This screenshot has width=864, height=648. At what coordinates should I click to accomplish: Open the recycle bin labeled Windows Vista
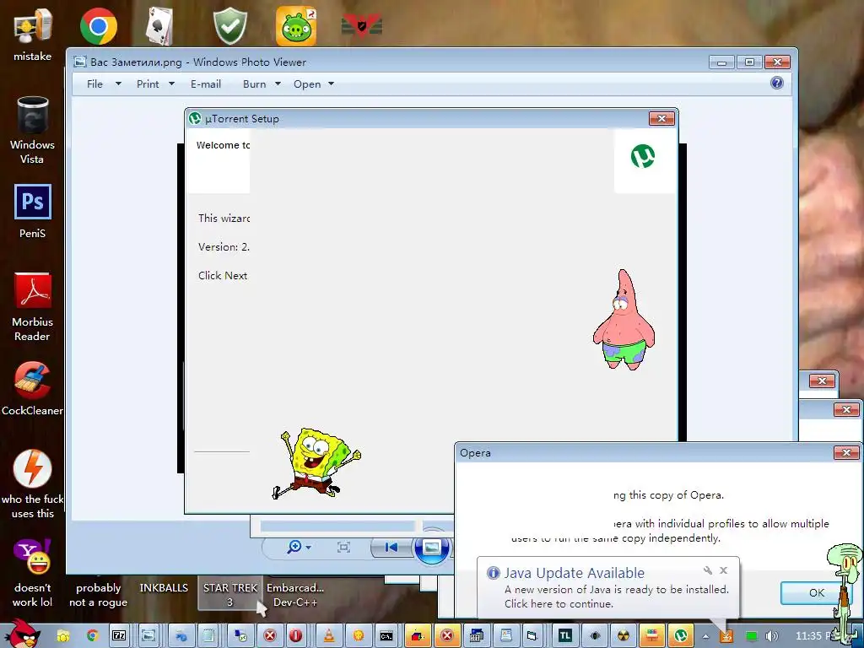(33, 130)
